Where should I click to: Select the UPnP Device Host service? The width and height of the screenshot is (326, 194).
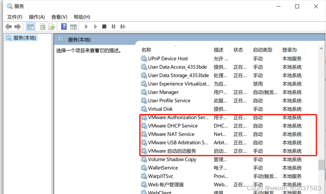(x=168, y=59)
